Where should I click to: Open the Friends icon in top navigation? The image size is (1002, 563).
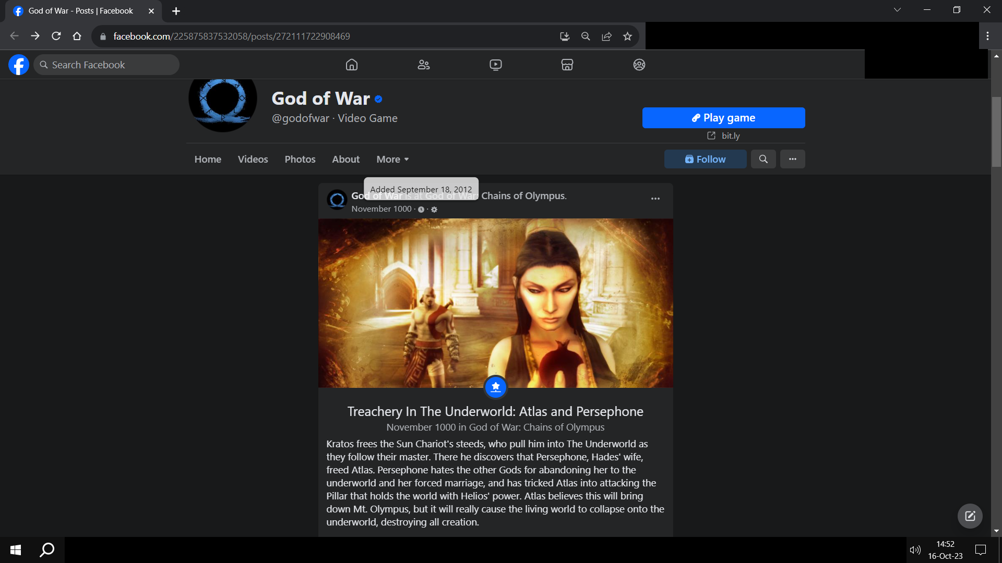click(423, 65)
